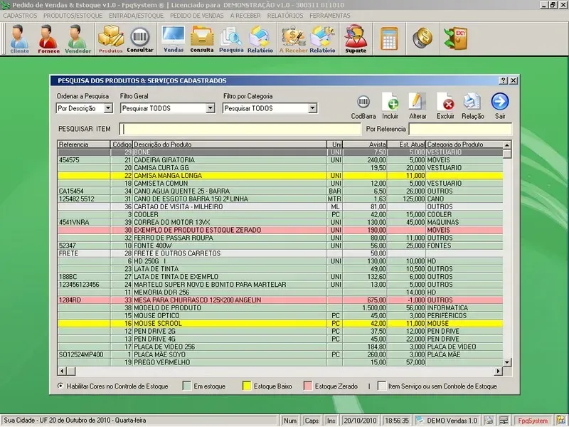Open the calculator toolbar icon

click(x=389, y=38)
